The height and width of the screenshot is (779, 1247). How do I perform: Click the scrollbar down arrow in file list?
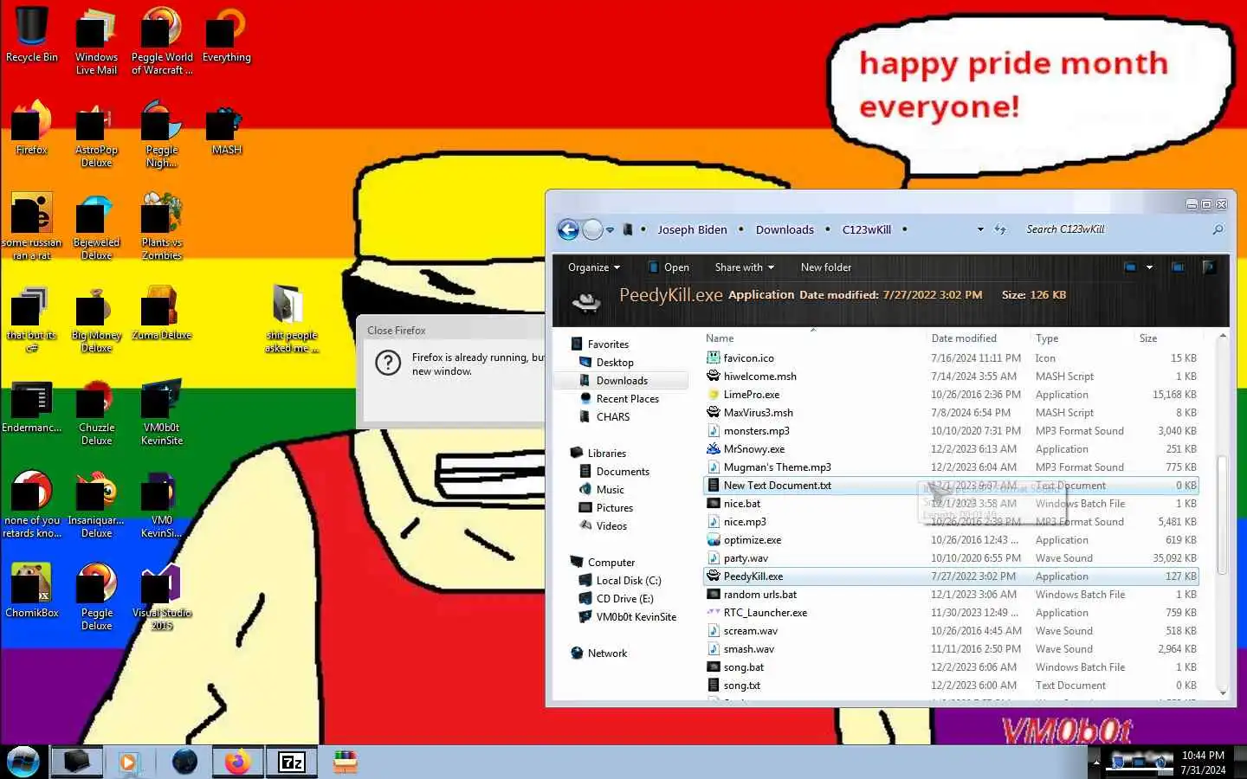1222,692
